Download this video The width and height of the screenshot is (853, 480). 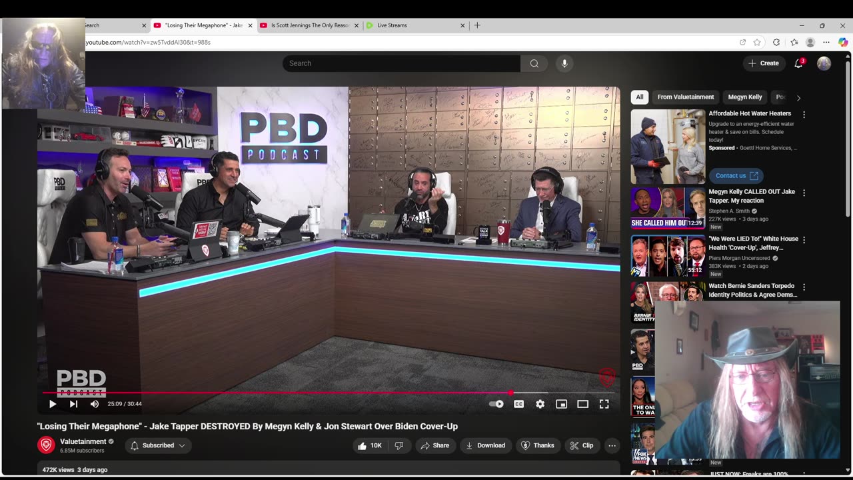[485, 445]
